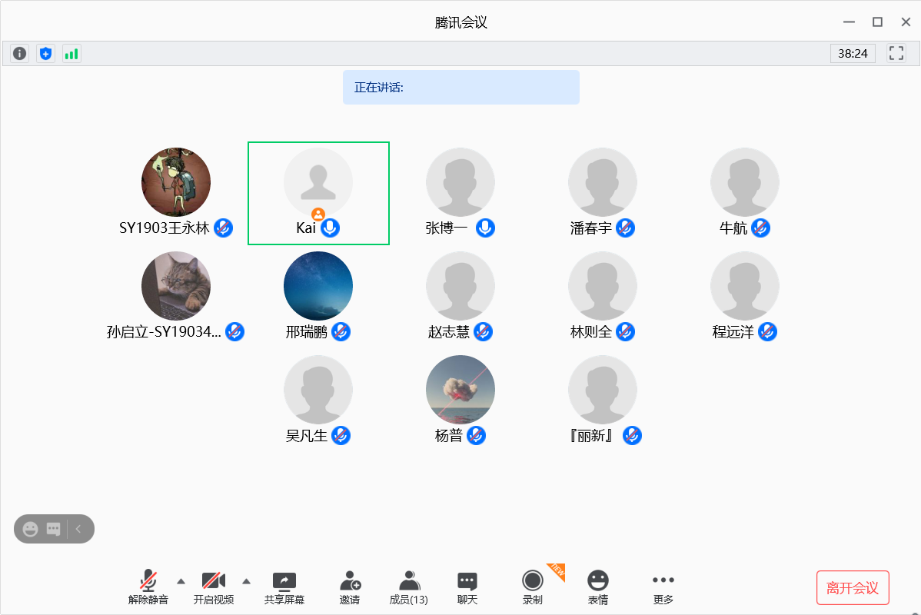921x615 pixels.
Task: Click Share Screen (共享屏幕)
Action: coord(284,587)
